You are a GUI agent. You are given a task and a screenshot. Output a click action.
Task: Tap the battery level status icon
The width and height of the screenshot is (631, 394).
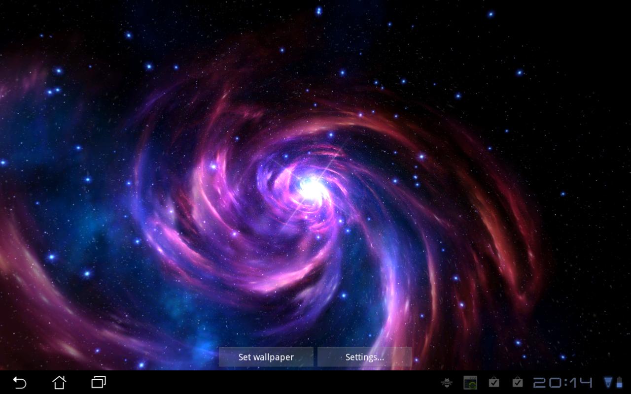coord(619,382)
